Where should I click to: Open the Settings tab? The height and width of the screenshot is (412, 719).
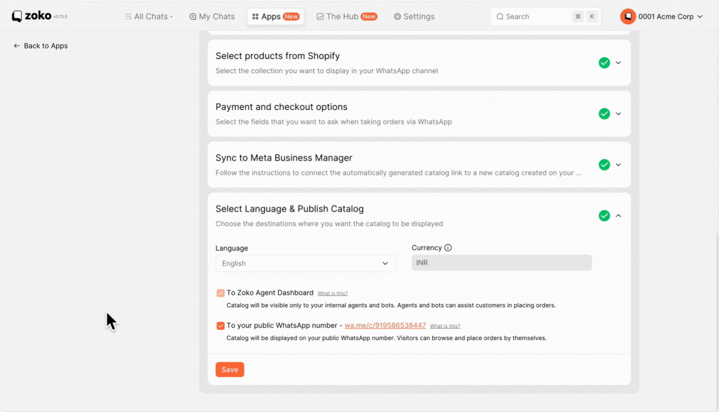(x=414, y=16)
